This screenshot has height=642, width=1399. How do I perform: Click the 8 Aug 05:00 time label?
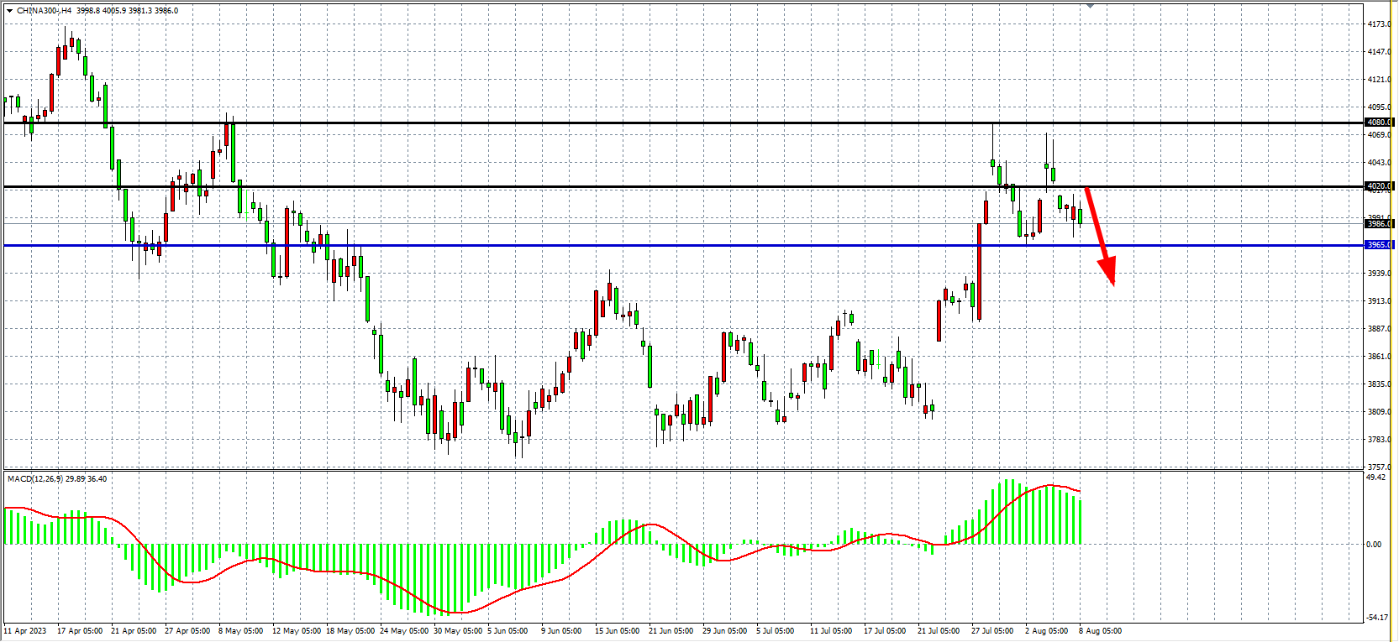coord(1100,631)
